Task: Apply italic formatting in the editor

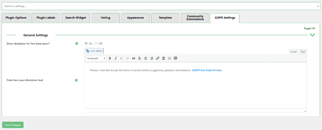Action: coord(116,58)
